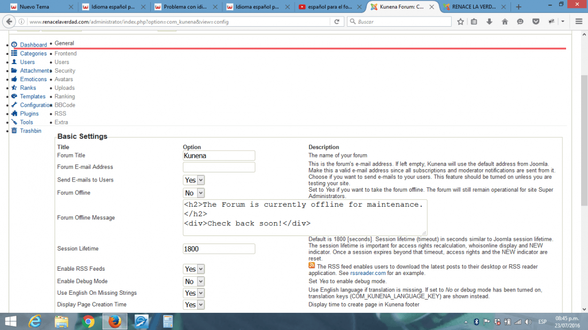Screen dimensions: 588x330
Task: Click the orange RSS feed icon
Action: pyautogui.click(x=312, y=265)
